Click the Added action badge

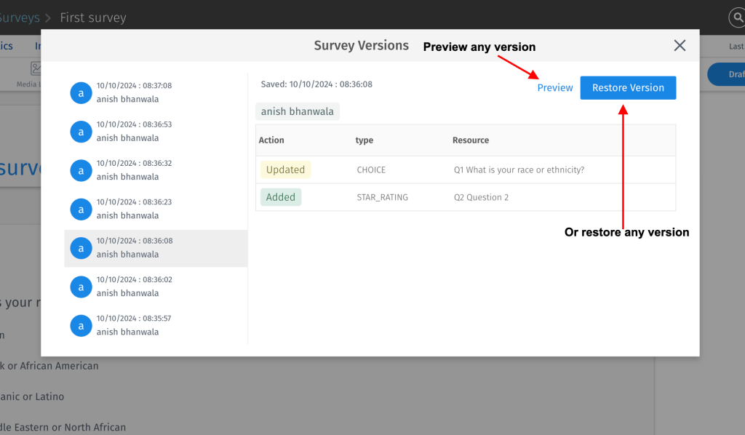(x=281, y=197)
